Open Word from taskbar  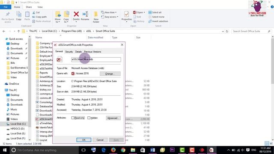(152, 150)
